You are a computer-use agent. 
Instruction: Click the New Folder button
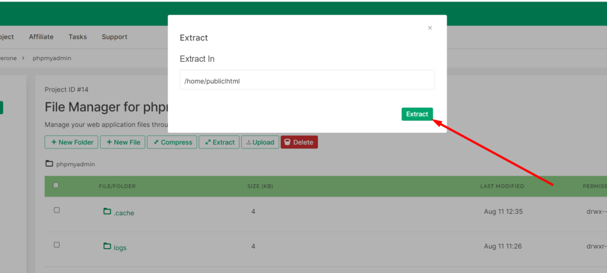pos(72,142)
